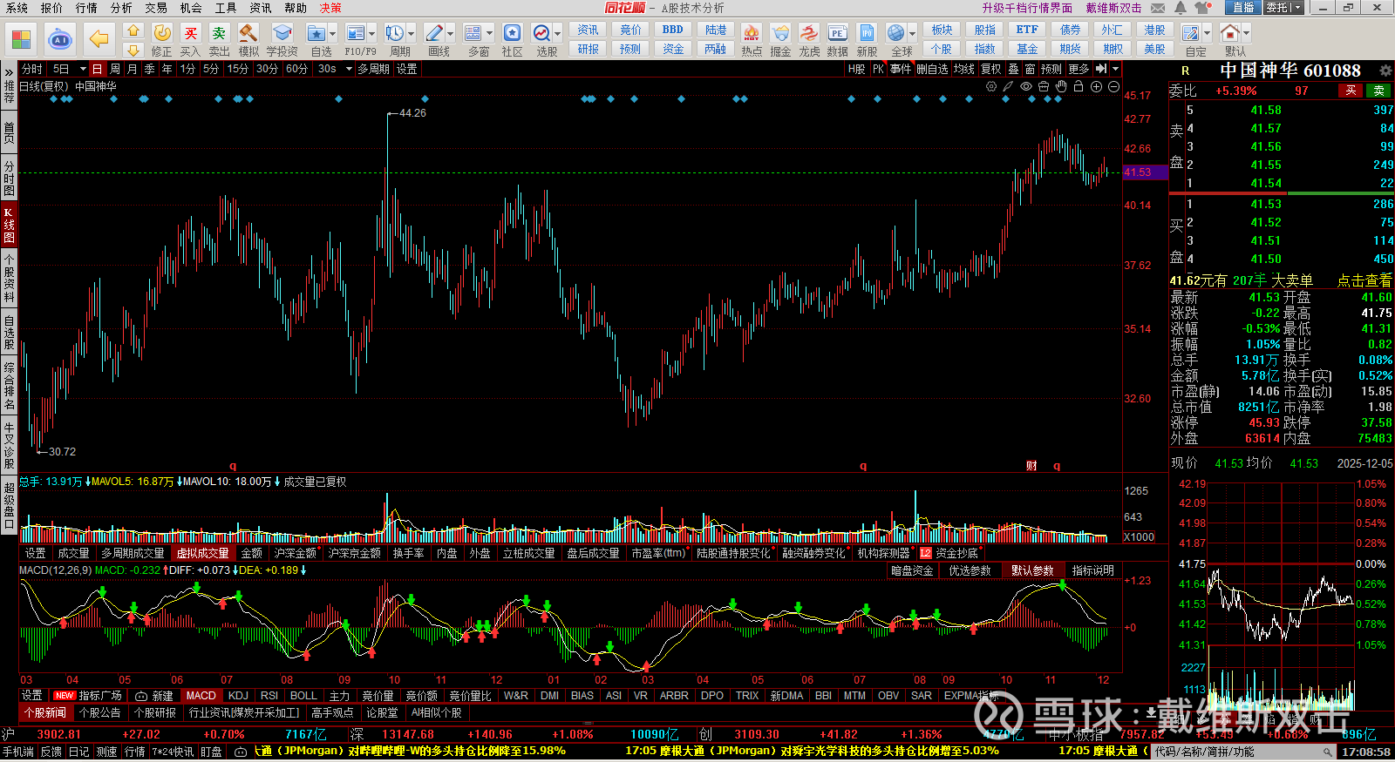Viewport: 1395px width, 762px height.
Task: Click the multicolor home grid icon
Action: click(x=21, y=39)
